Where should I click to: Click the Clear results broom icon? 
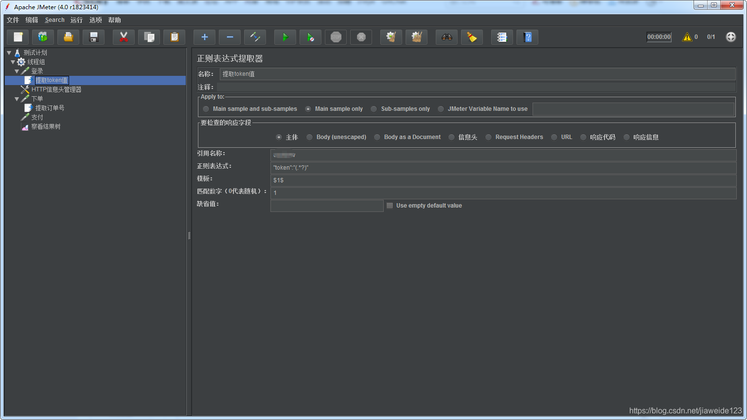point(391,37)
